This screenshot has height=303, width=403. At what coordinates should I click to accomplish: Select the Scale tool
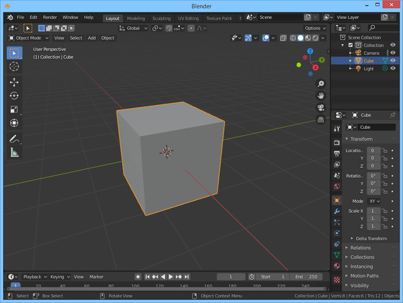pyautogui.click(x=14, y=110)
